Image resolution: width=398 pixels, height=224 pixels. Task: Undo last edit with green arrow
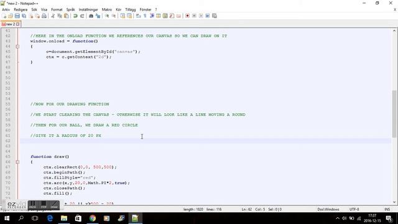[75, 16]
